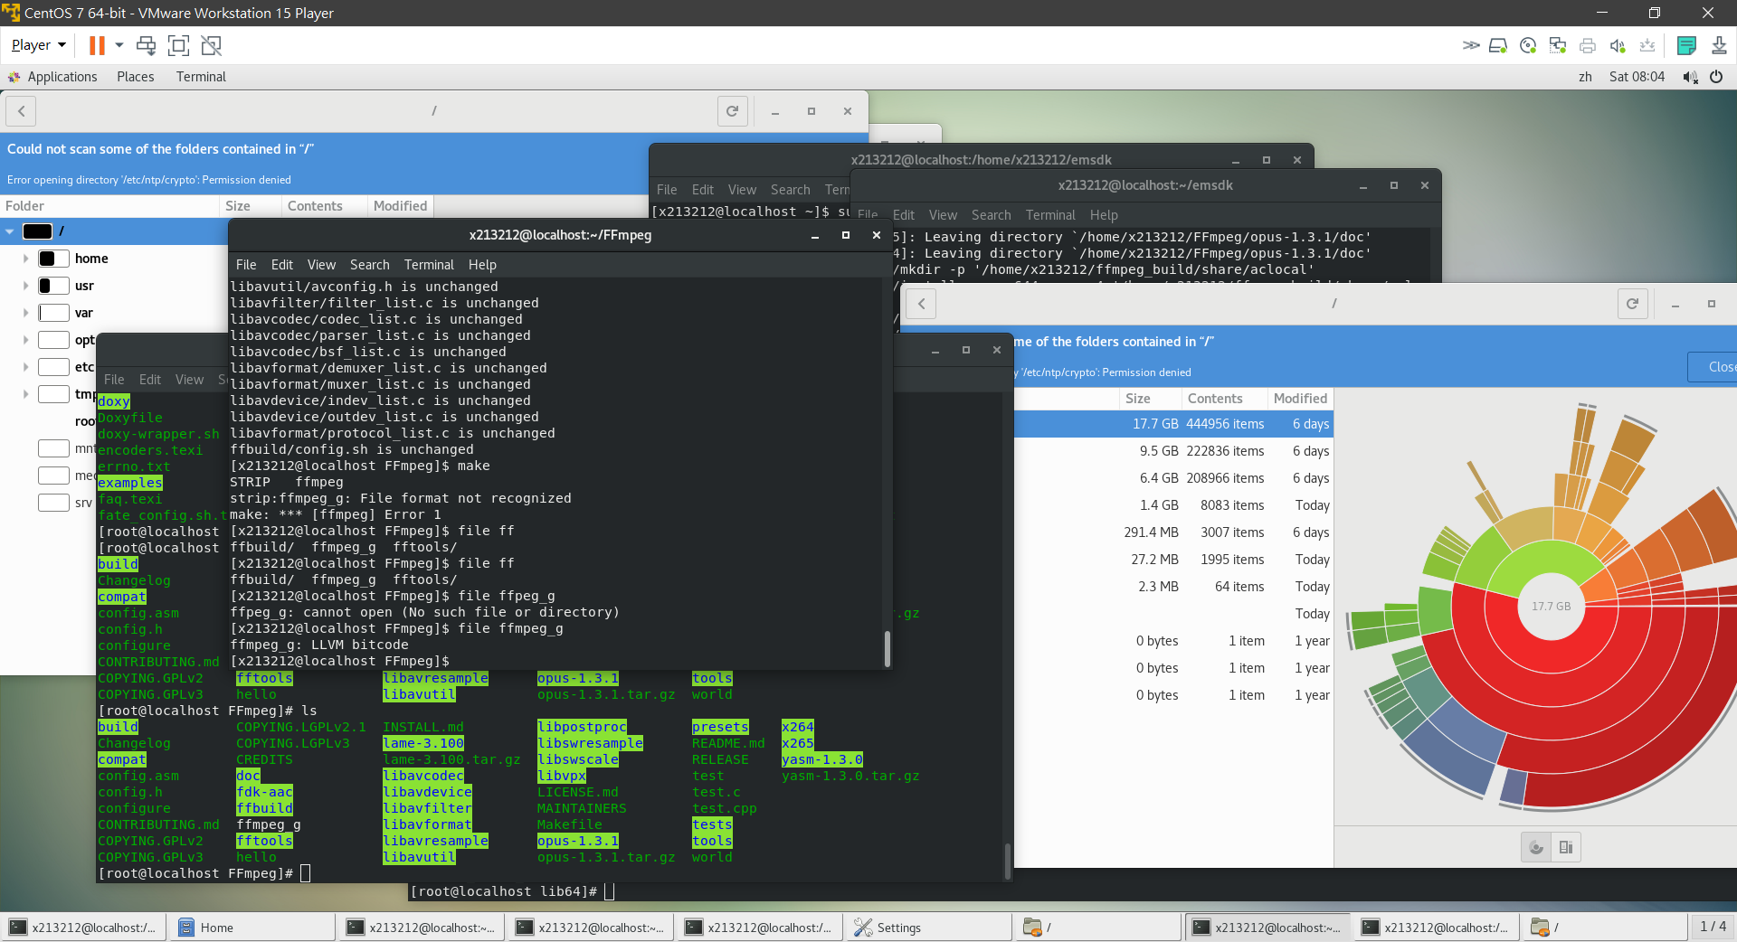Image resolution: width=1737 pixels, height=942 pixels.
Task: Reload scan in the folder-tree disk analyzer window
Action: [733, 111]
